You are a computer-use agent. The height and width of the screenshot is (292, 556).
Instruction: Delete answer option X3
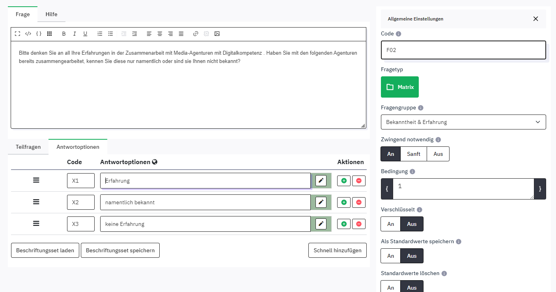tap(359, 224)
